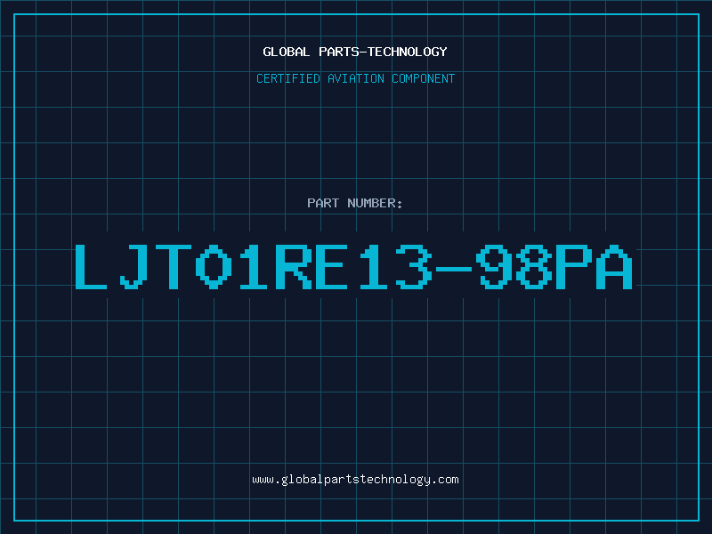Click the word CERTIFIED in the subtitle
This screenshot has height=534, width=712.
287,78
